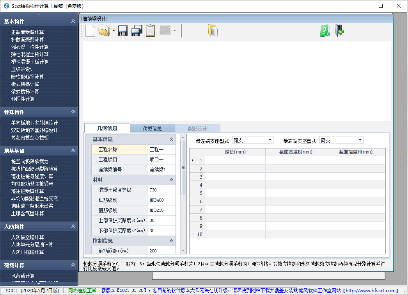Open 灌注桩桩身强度计算

point(32,177)
